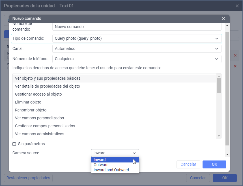Click Restablecer propiedades button
Viewport: 243px width, 186px height.
pos(28,178)
